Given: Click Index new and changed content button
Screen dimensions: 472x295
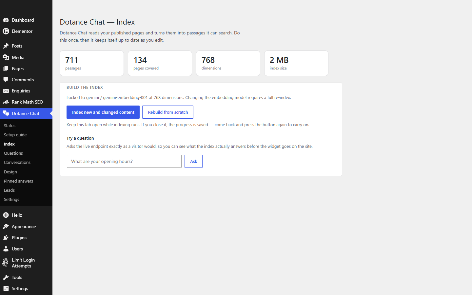Looking at the screenshot, I should click(x=103, y=112).
